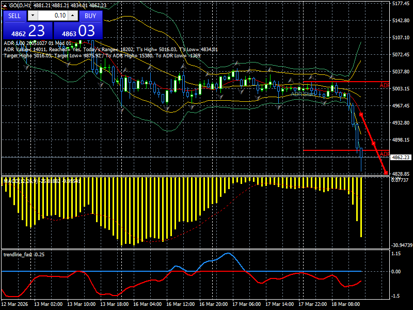Click the red down-arrow sell signal on chart
The image size is (413, 310).
(361, 114)
